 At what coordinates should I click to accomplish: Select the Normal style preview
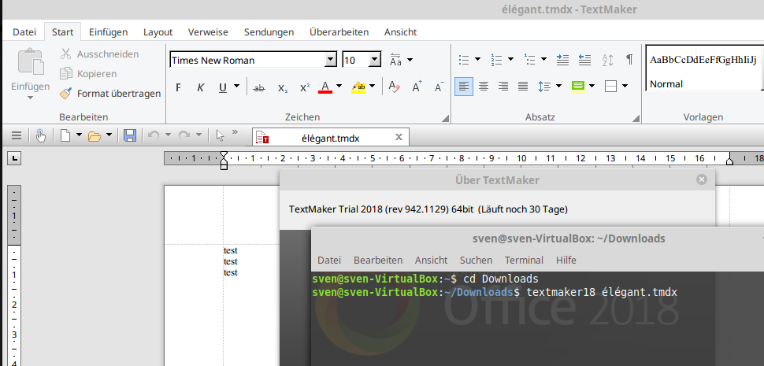[x=703, y=68]
